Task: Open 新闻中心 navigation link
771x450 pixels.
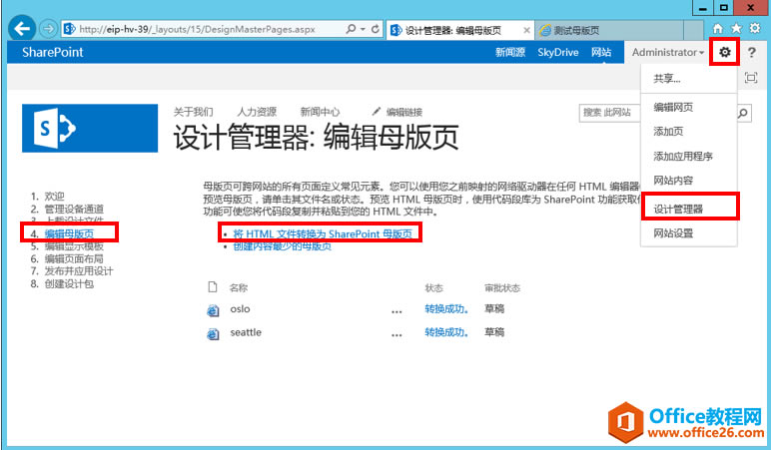Action: point(320,112)
